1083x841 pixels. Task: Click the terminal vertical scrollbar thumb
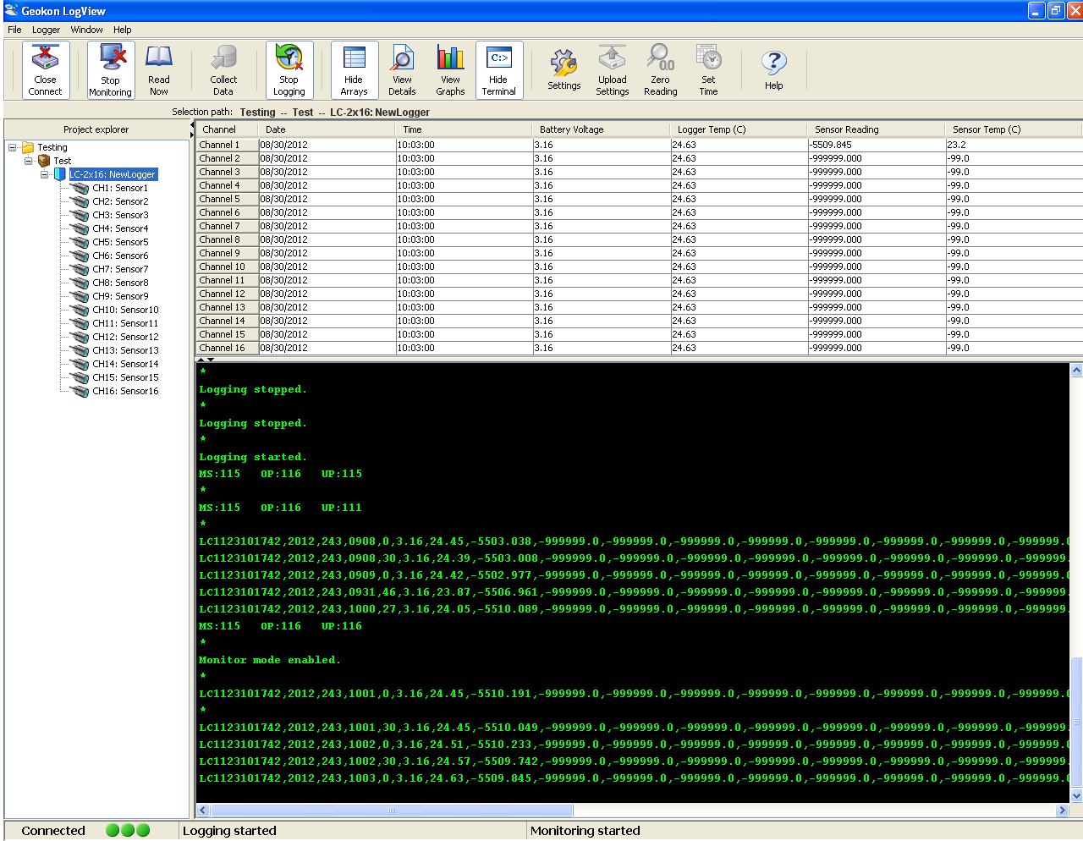[x=1076, y=723]
